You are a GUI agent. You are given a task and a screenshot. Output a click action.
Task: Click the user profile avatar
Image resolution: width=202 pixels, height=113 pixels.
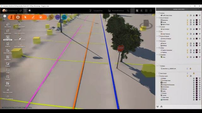pyautogui.click(x=4, y=11)
